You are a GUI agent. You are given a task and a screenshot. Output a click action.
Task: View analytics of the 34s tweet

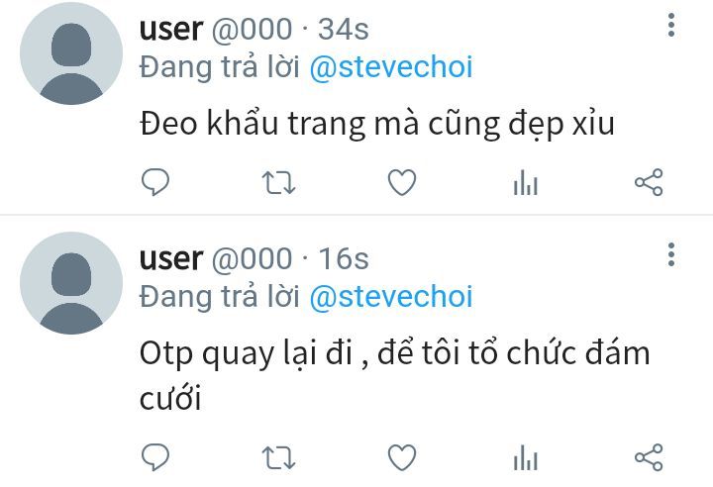(526, 182)
